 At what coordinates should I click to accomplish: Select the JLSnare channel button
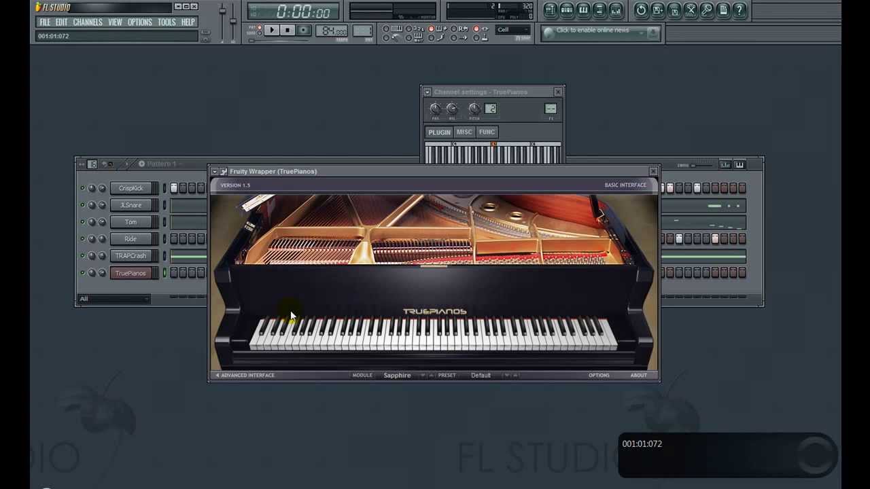click(x=130, y=205)
